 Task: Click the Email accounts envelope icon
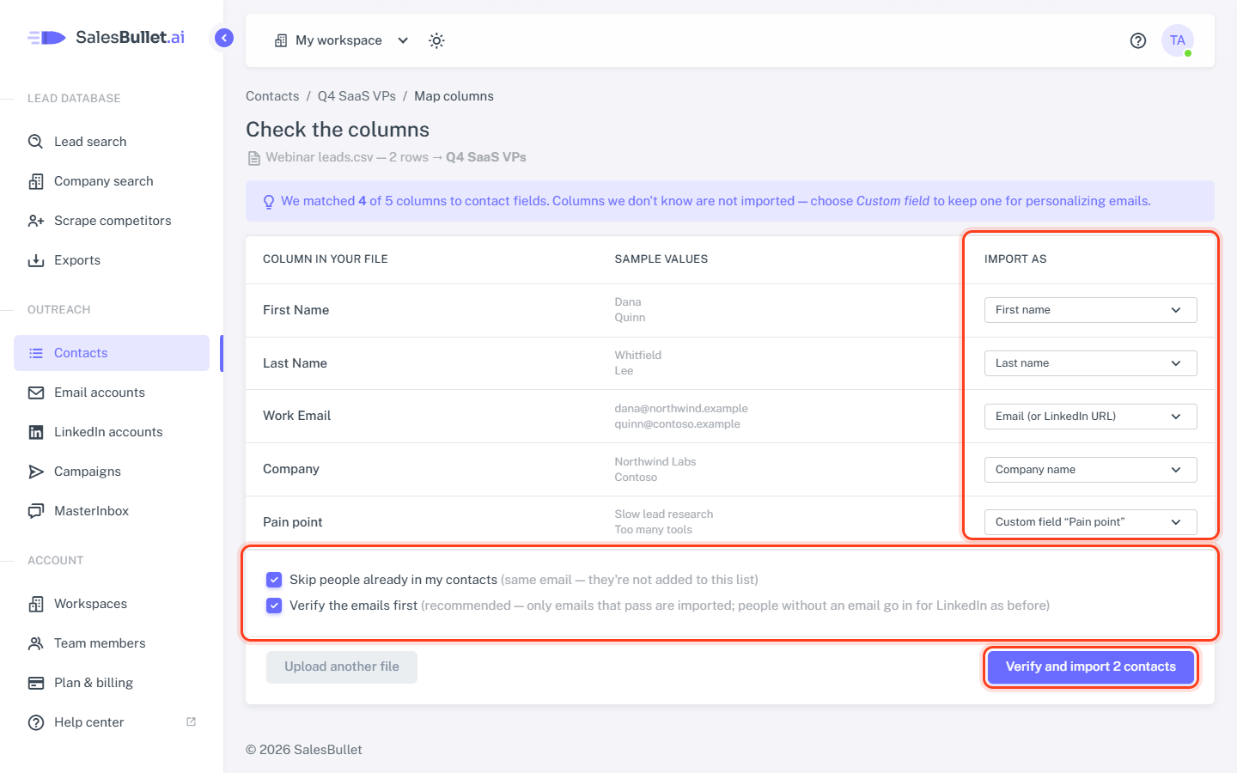36,393
